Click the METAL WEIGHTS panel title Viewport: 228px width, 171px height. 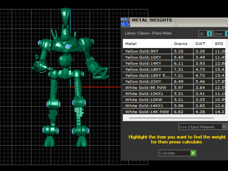point(152,20)
